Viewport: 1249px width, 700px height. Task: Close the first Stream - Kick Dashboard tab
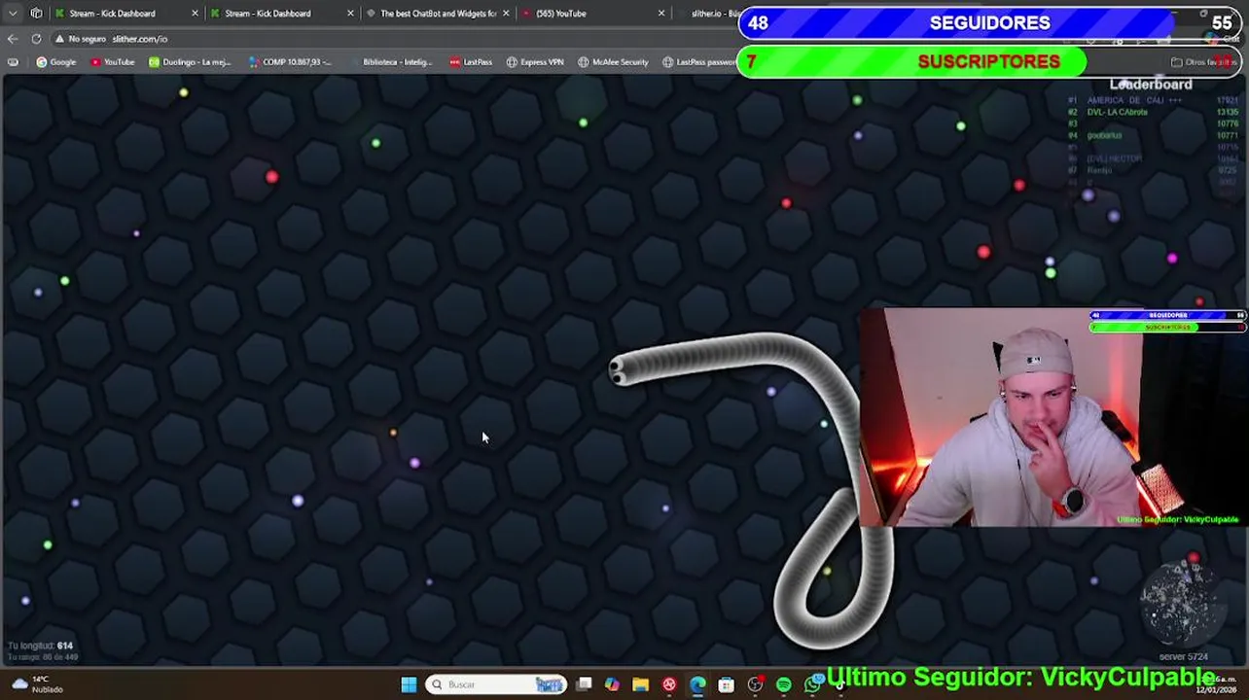click(195, 14)
